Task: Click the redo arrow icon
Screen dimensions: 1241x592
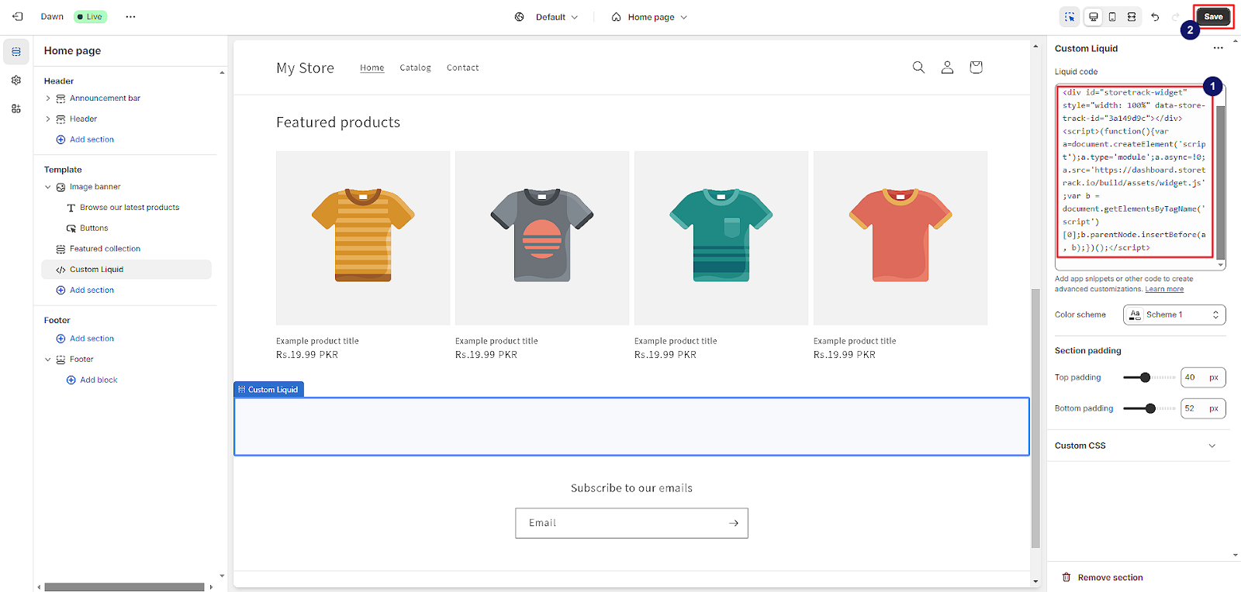Action: [1176, 17]
